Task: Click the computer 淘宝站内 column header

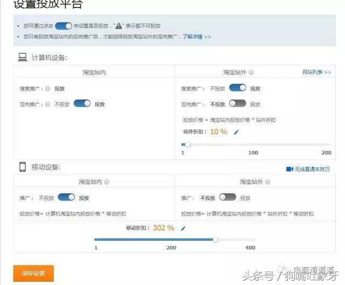Action: pos(94,72)
